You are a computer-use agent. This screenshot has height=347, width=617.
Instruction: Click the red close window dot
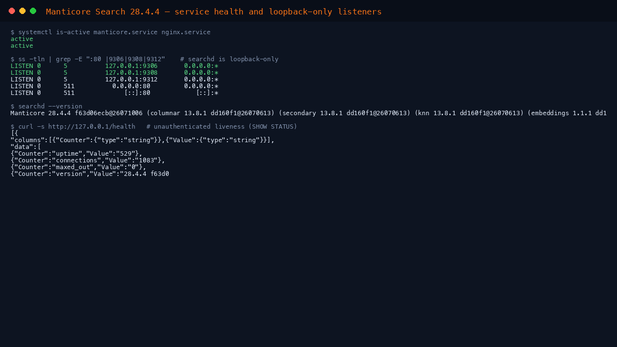click(12, 11)
